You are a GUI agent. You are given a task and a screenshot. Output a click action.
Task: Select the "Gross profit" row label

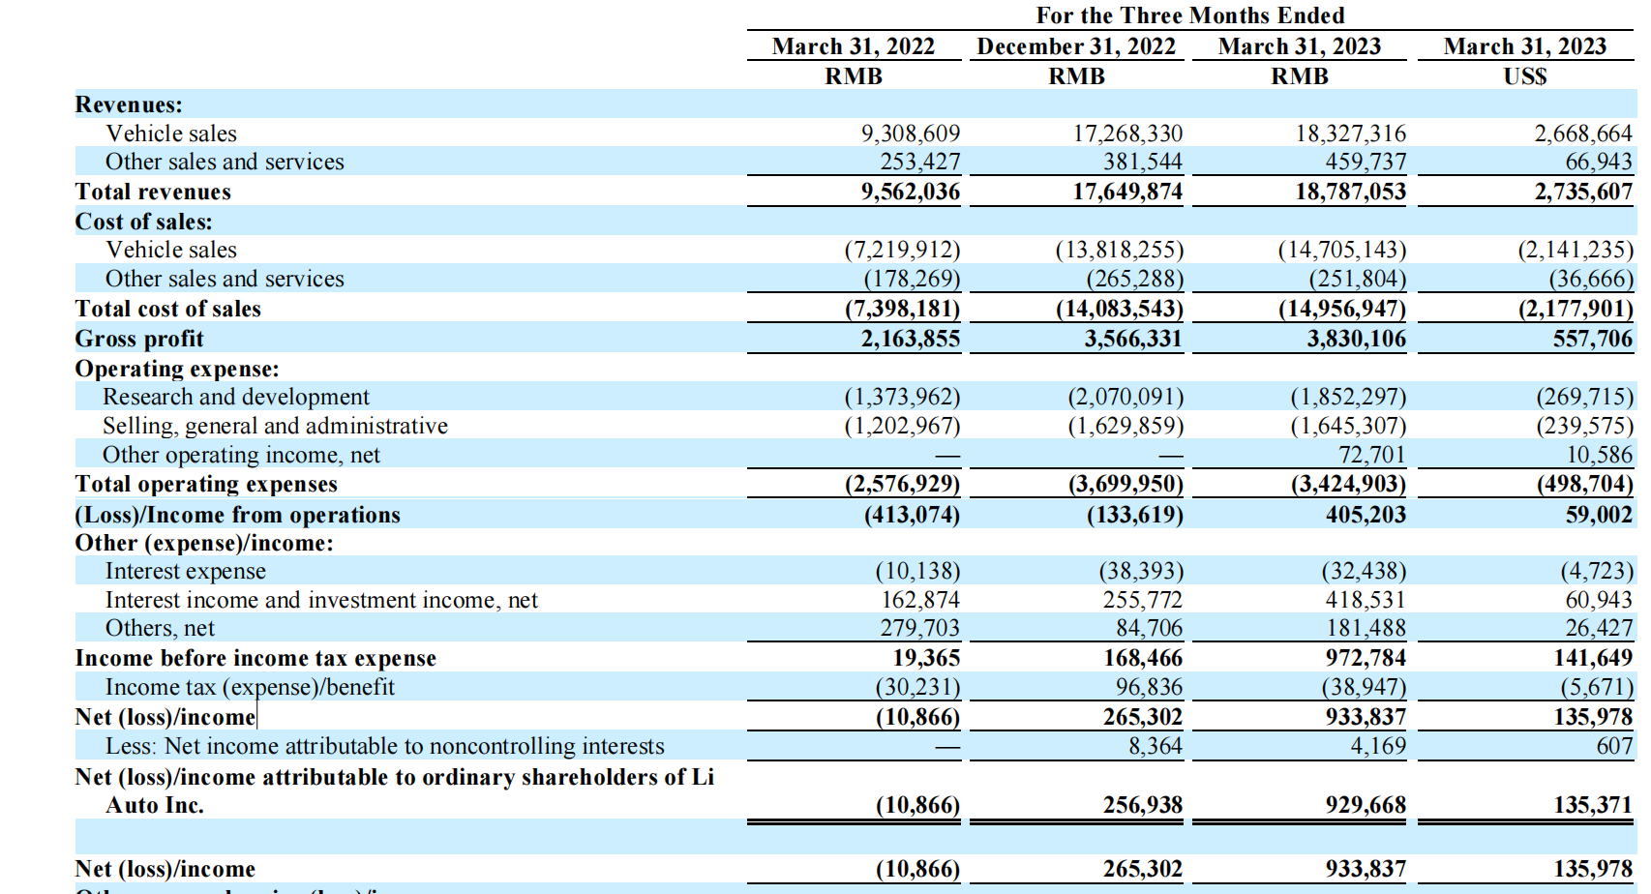point(139,339)
